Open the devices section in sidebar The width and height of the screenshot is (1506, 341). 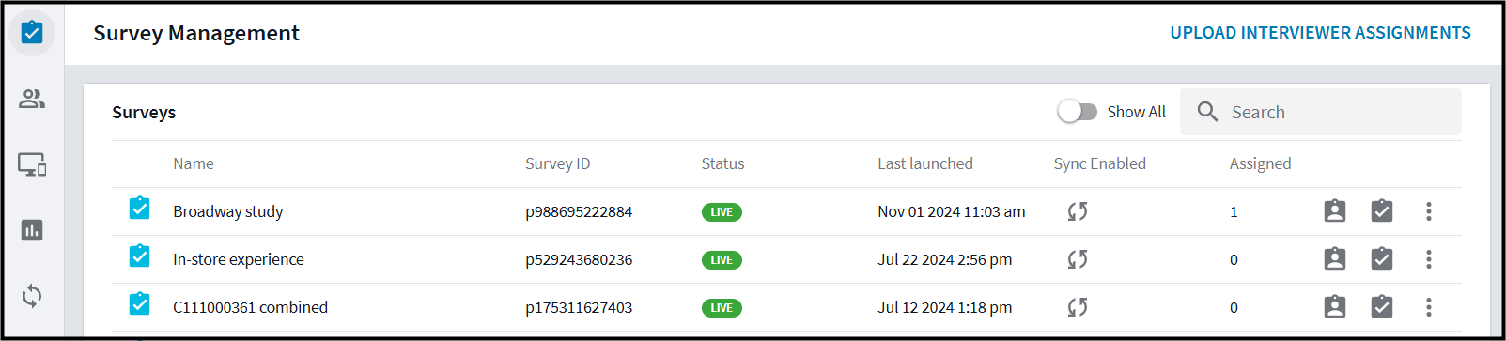32,164
